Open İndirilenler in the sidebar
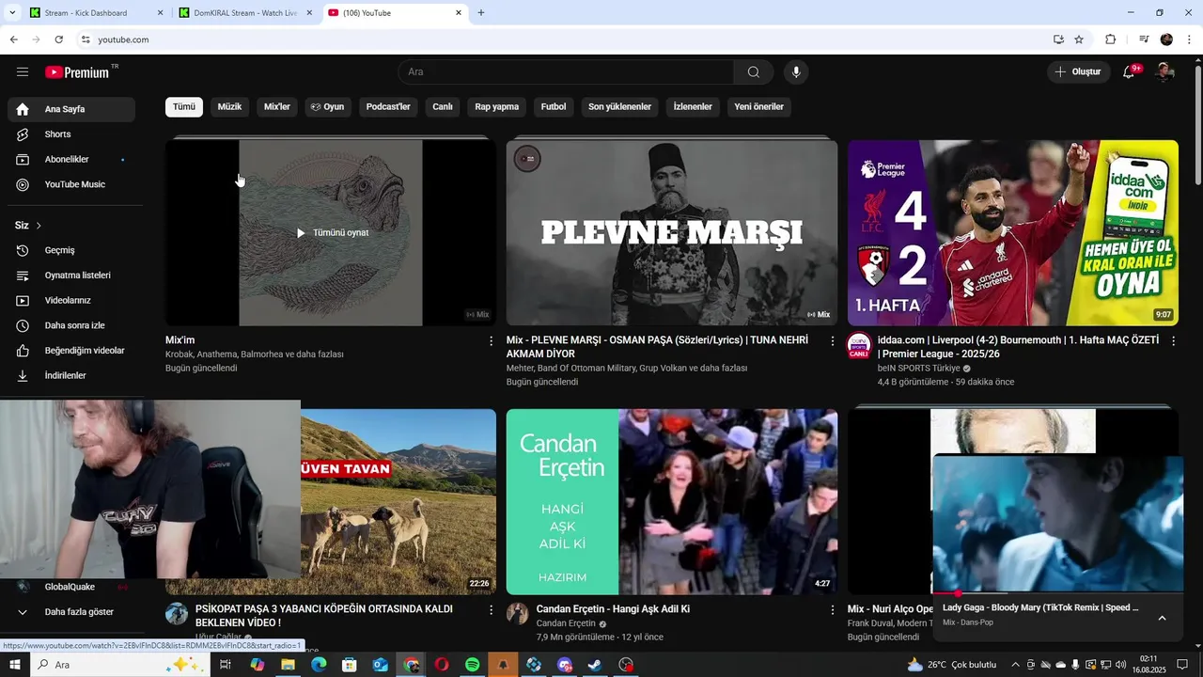The image size is (1203, 677). pos(71,375)
